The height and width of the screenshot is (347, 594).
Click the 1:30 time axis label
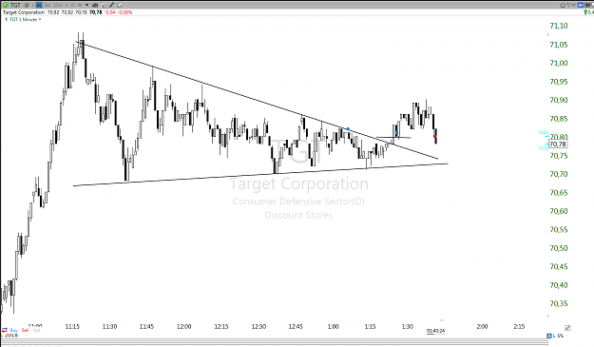407,326
